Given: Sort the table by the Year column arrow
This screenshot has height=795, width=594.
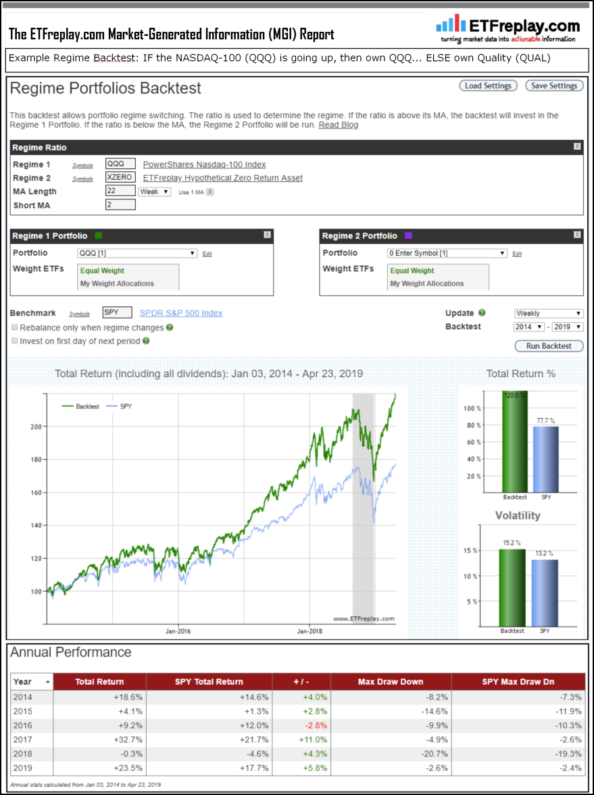Looking at the screenshot, I should click(47, 682).
